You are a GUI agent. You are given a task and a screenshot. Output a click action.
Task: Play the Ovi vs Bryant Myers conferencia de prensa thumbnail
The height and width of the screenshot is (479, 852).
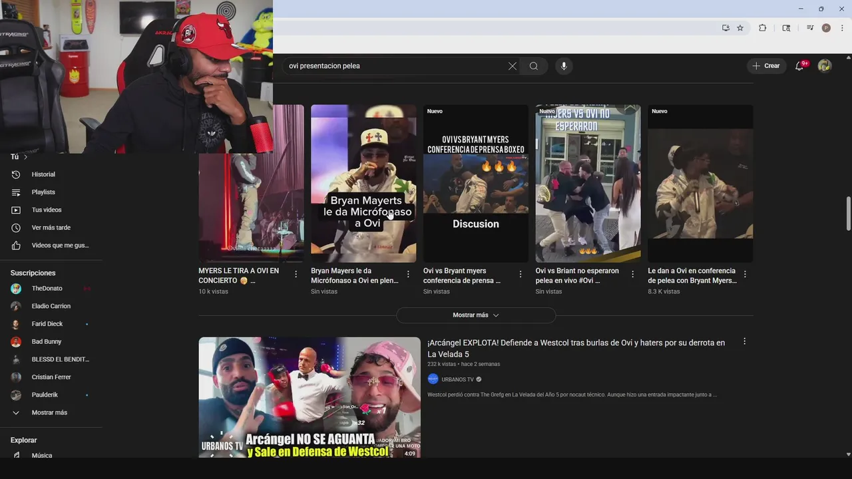476,184
